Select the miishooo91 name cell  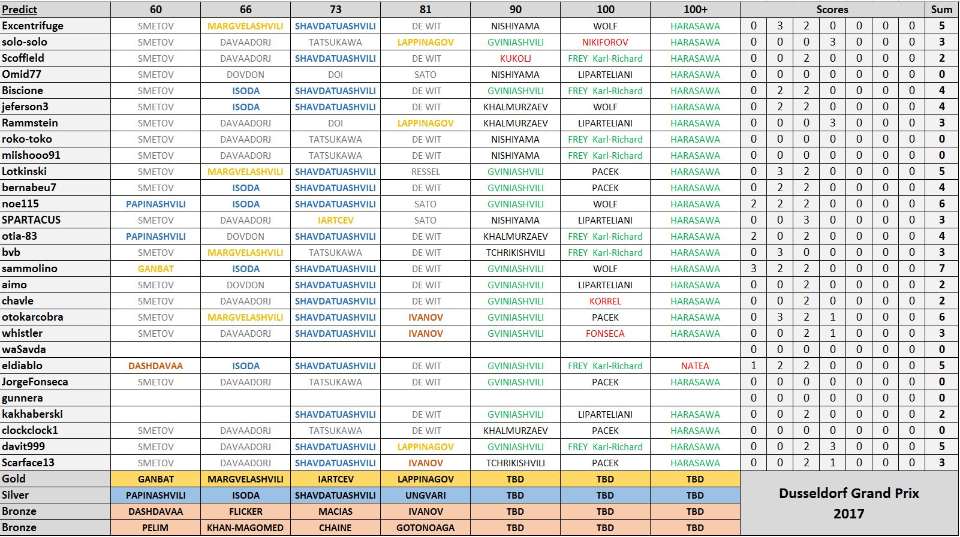tap(55, 155)
